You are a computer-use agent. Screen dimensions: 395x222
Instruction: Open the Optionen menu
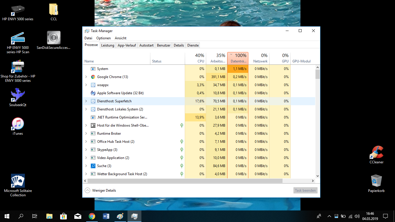point(104,38)
